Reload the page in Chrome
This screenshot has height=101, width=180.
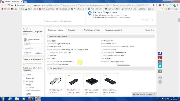click(x=9, y=5)
